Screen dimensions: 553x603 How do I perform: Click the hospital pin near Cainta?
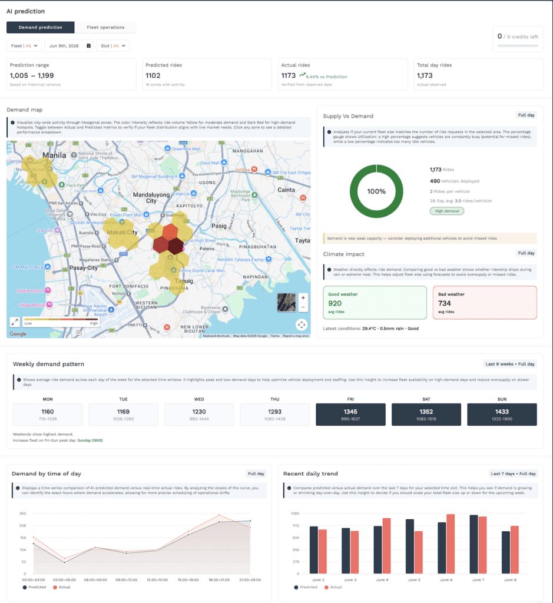pyautogui.click(x=303, y=198)
